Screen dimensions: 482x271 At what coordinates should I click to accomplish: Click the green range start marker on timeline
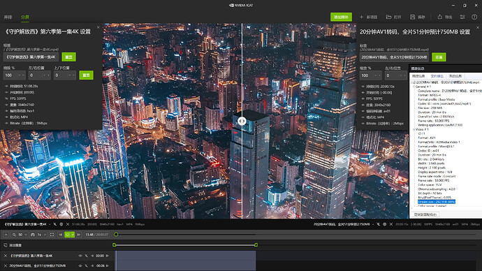(x=115, y=245)
